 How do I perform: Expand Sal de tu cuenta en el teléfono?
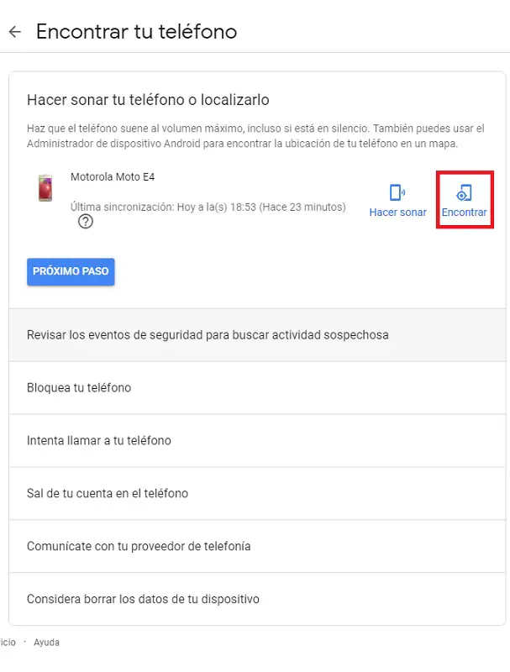(257, 493)
